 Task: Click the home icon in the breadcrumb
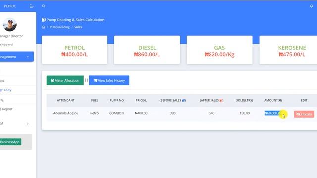click(x=43, y=27)
